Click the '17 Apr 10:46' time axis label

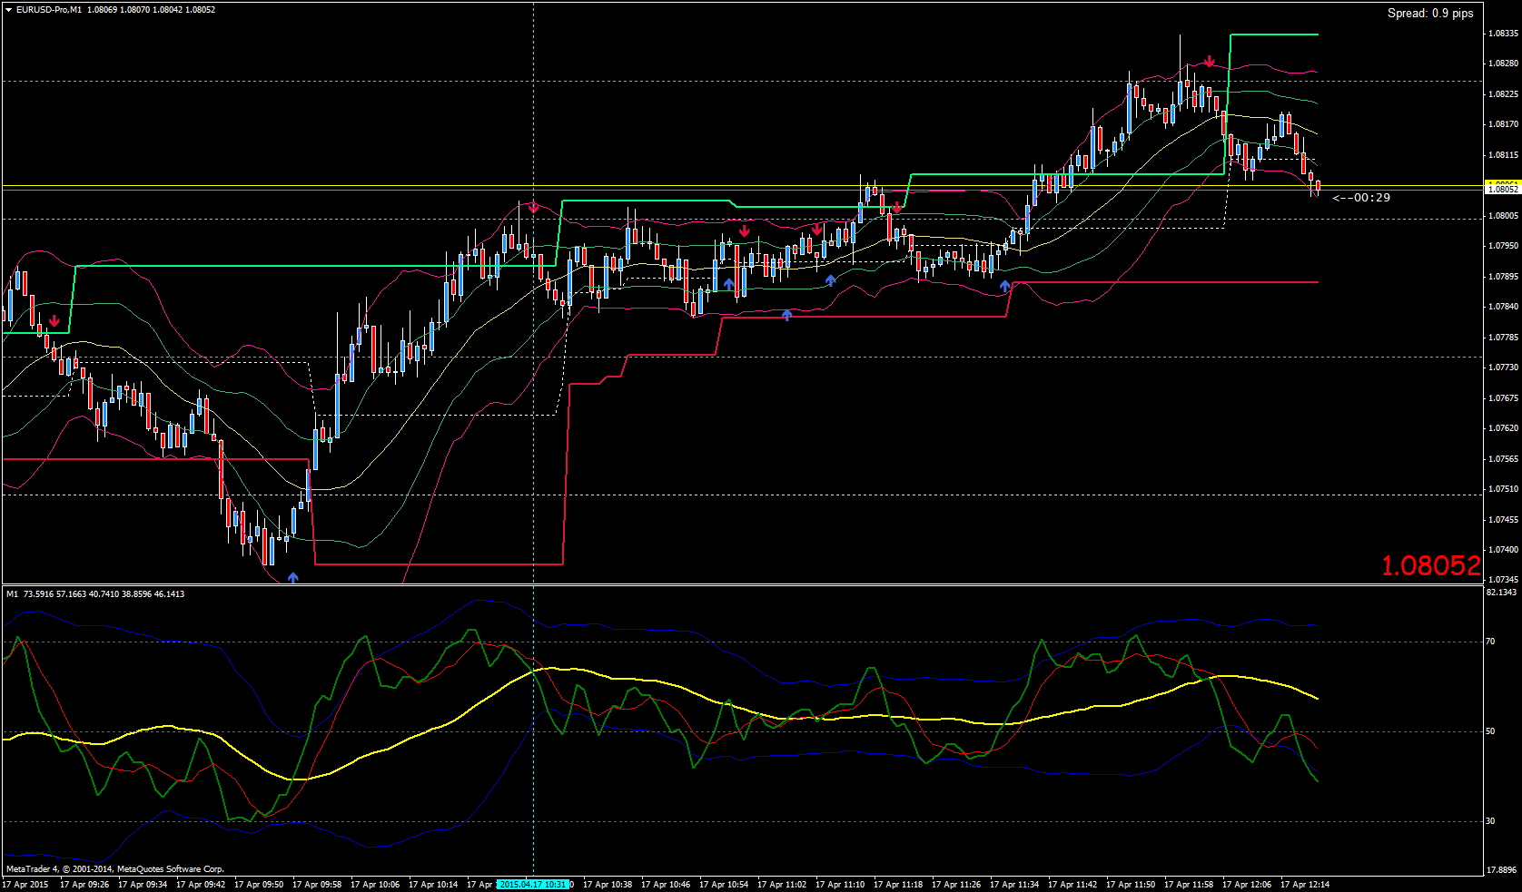[666, 885]
